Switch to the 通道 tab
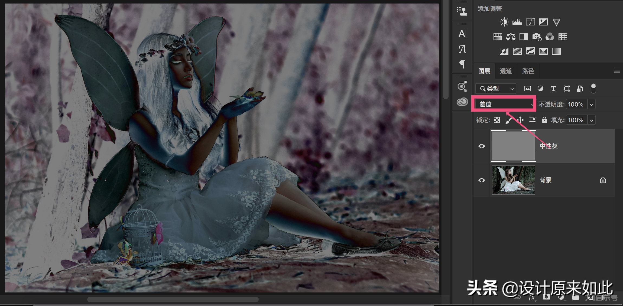This screenshot has width=623, height=306. tap(506, 71)
